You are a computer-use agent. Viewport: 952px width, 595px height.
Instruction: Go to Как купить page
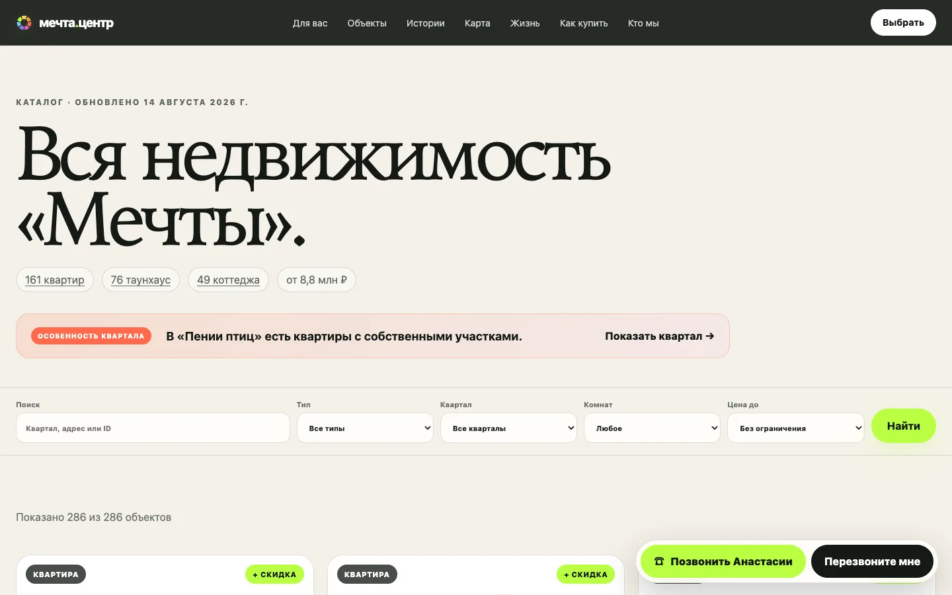584,23
